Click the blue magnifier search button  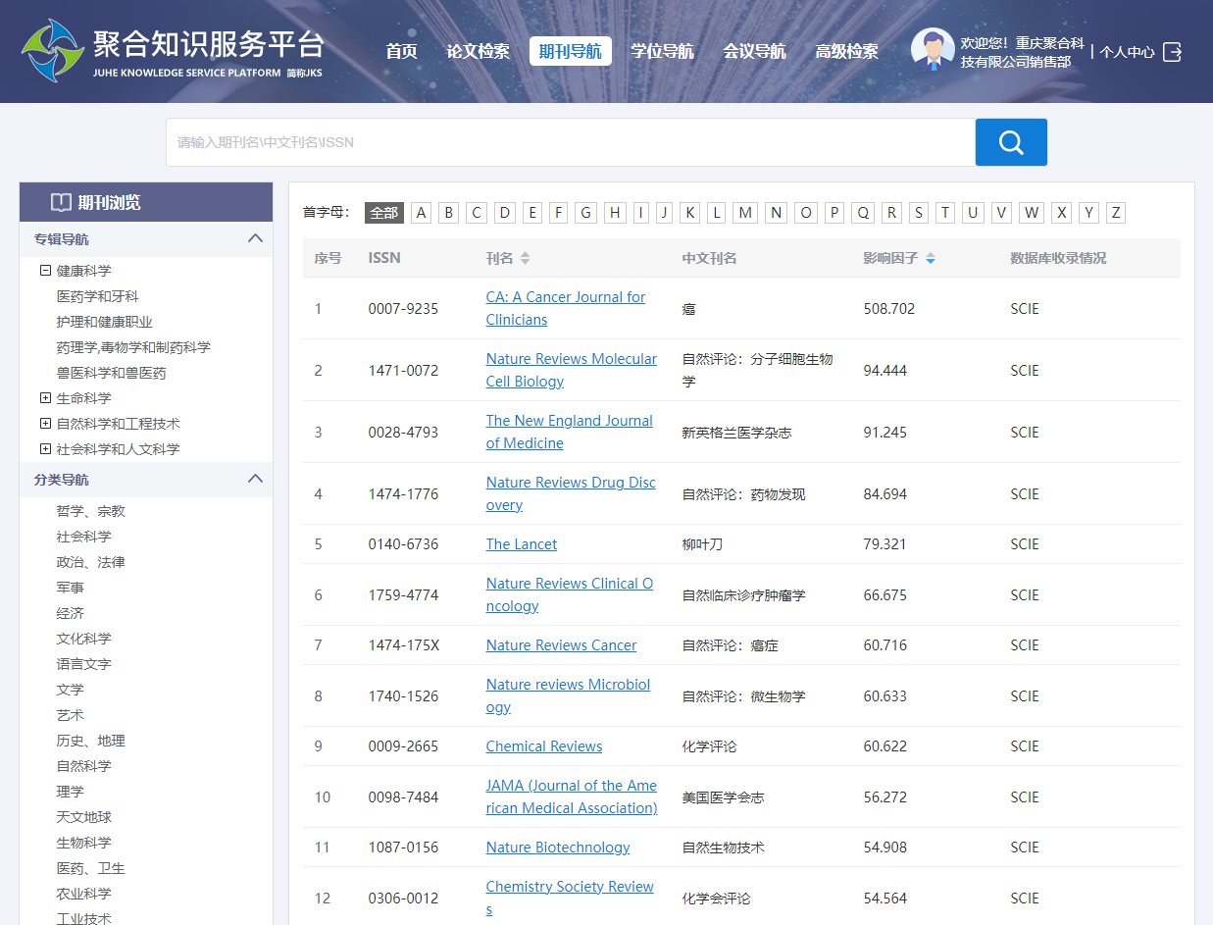(x=1011, y=142)
